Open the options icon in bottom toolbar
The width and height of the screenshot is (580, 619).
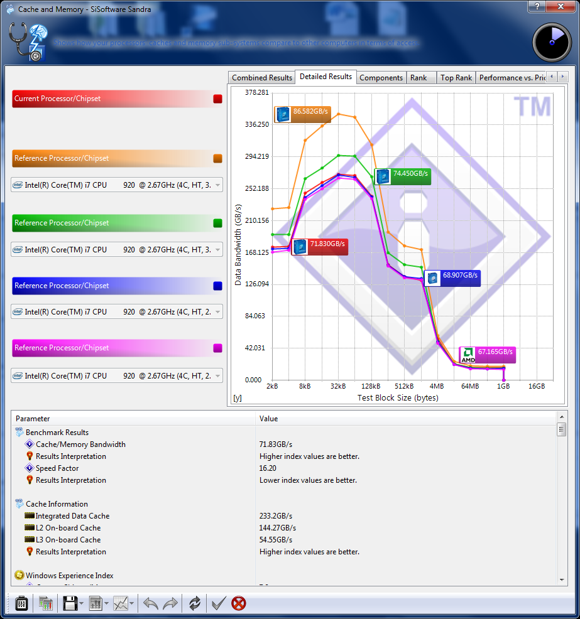pos(21,603)
